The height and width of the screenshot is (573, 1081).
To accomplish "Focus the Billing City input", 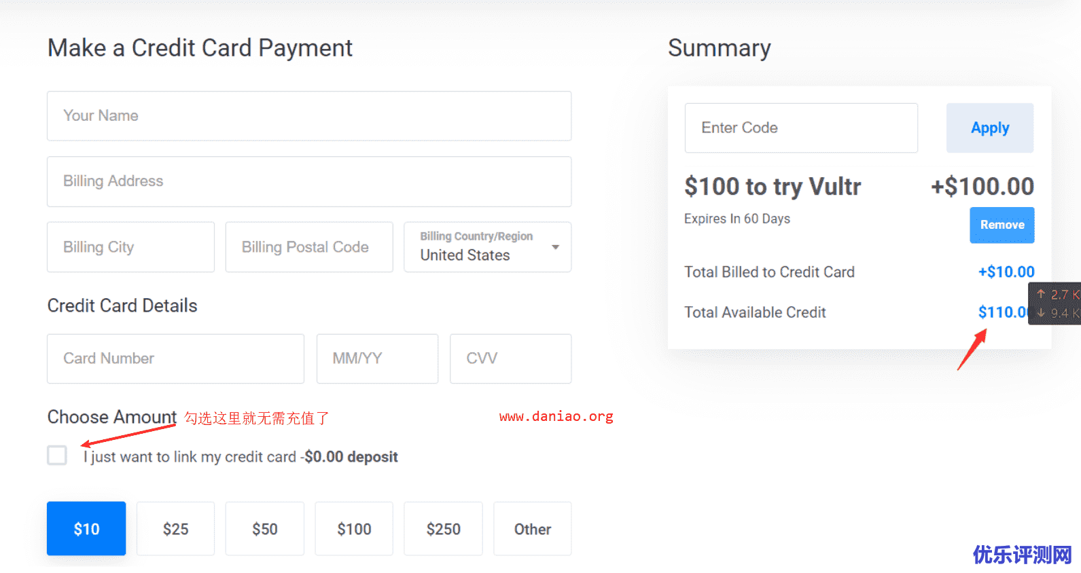I will pos(130,247).
